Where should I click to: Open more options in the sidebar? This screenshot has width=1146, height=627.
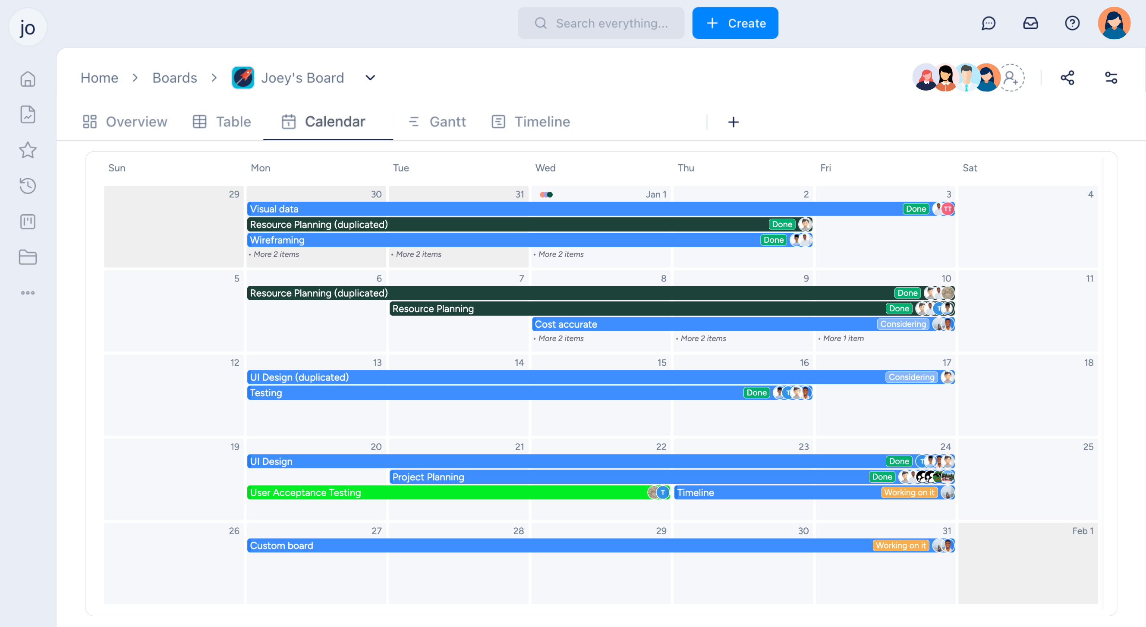(28, 293)
